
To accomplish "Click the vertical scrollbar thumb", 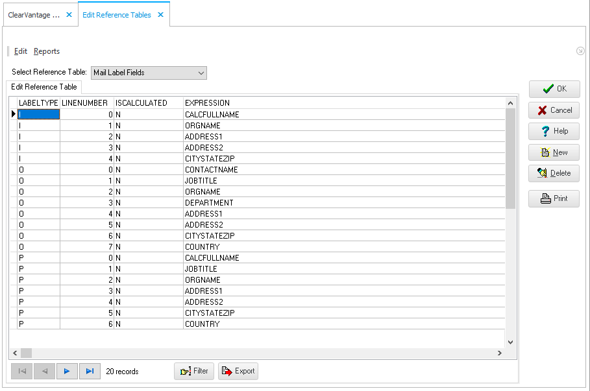I will click(x=510, y=158).
